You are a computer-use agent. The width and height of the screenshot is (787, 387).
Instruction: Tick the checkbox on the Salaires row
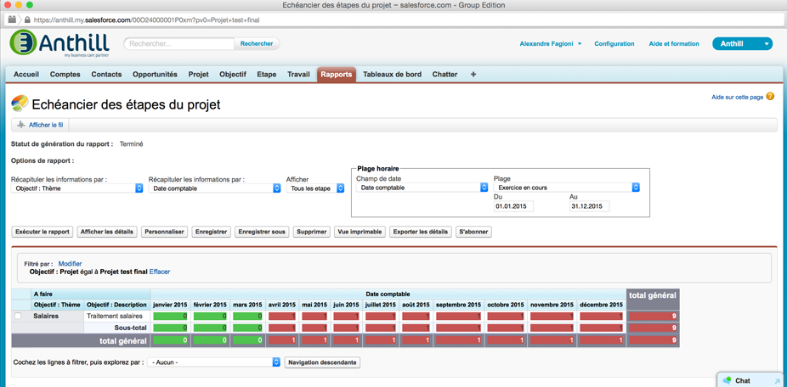tap(18, 316)
